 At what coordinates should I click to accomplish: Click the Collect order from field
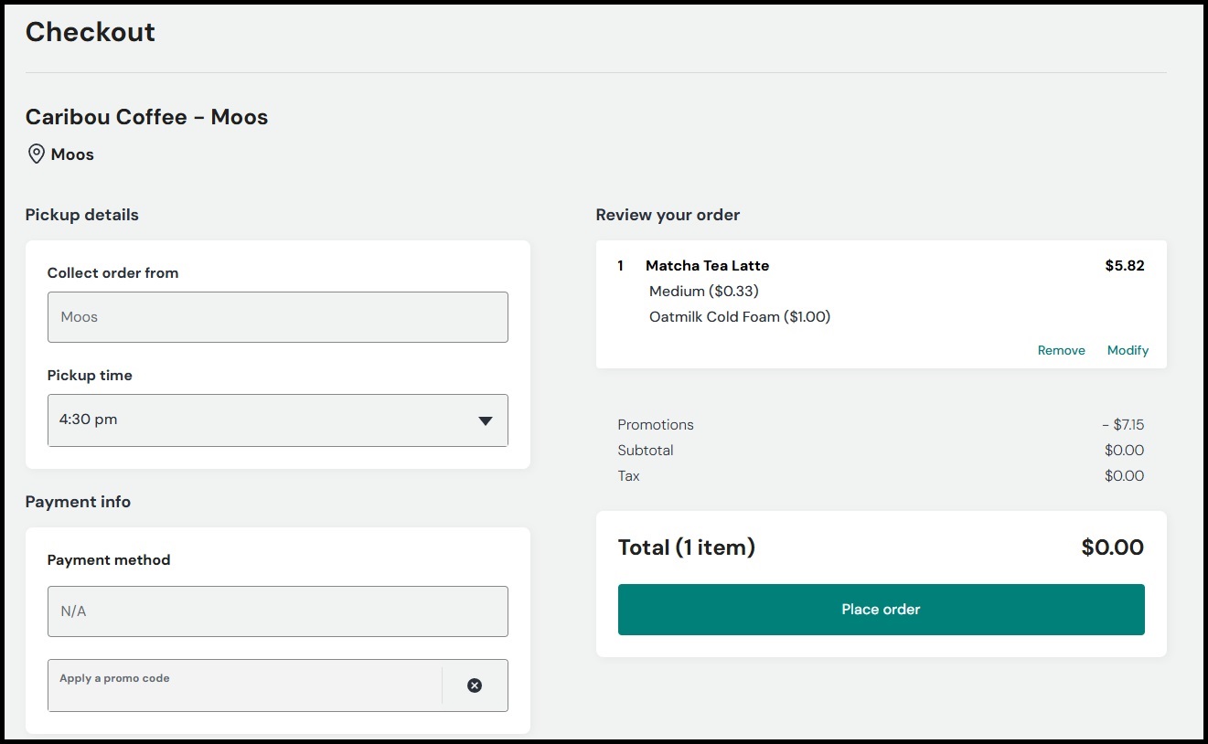tap(277, 317)
